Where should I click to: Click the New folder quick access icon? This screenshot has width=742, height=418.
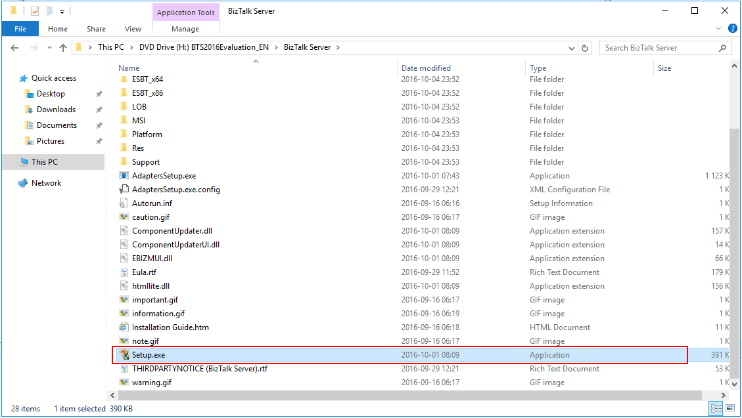(x=49, y=11)
